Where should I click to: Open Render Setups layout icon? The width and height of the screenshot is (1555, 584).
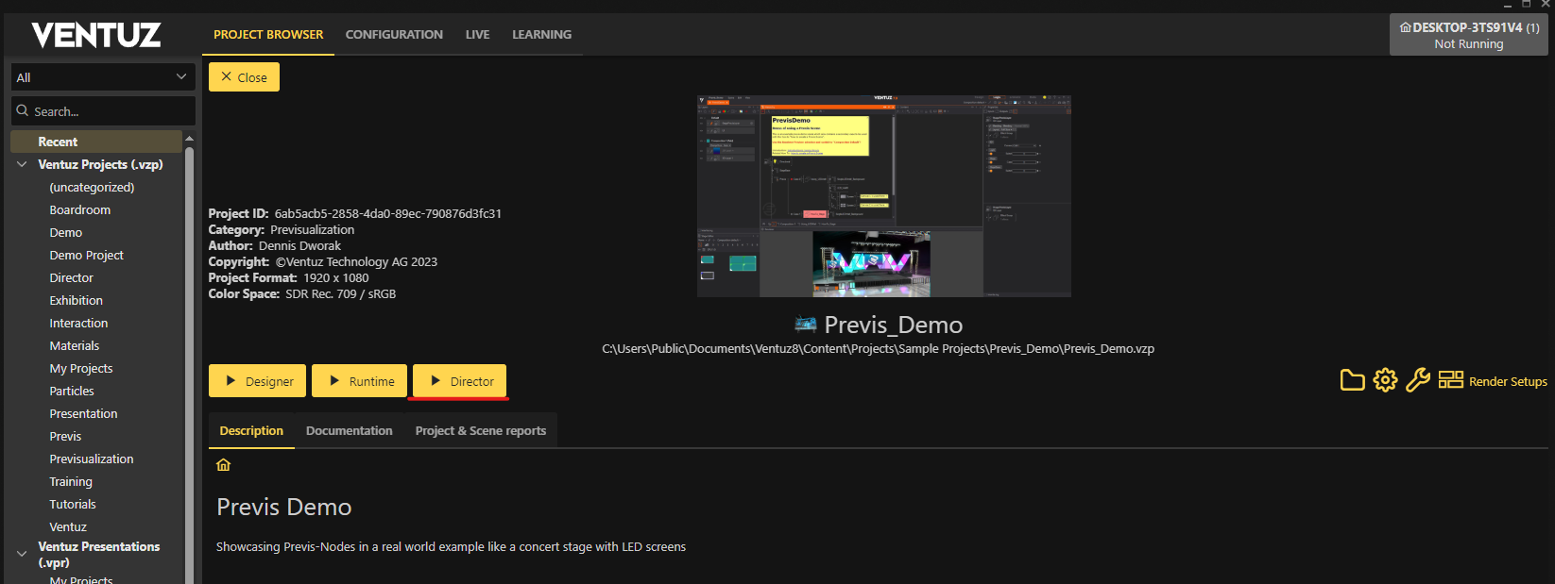point(1450,380)
